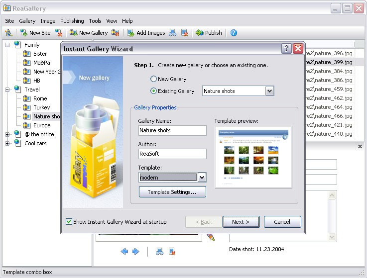
Task: Select nature_440.jpg in the file list
Action: tap(329, 134)
